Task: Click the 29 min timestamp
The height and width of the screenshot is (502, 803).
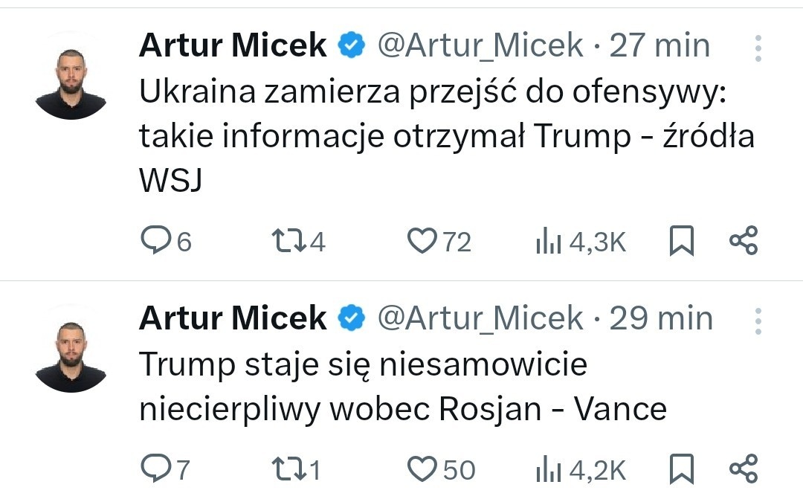Action: pyautogui.click(x=660, y=318)
